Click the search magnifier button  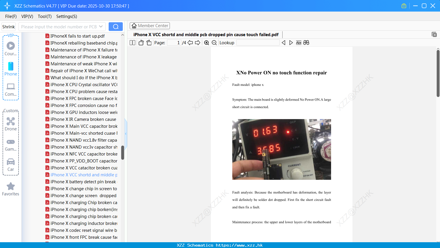coord(116,27)
